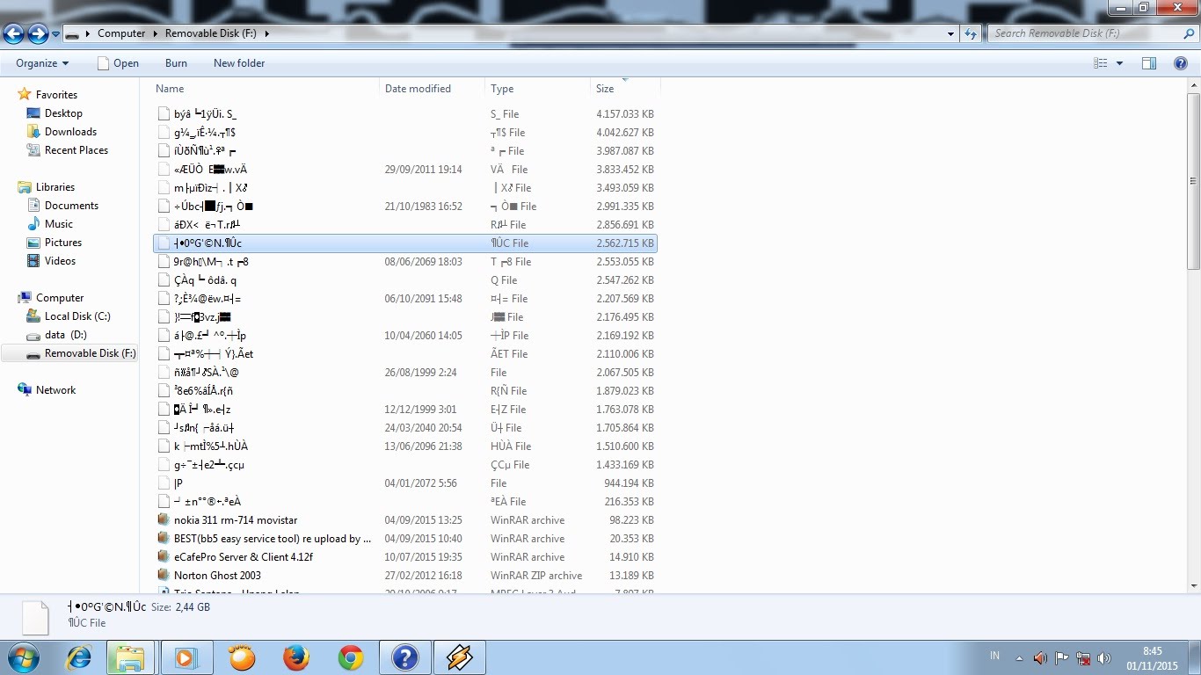Select file dated 06/10/2091 15:48
Screen dimensions: 1201x675
pos(405,299)
